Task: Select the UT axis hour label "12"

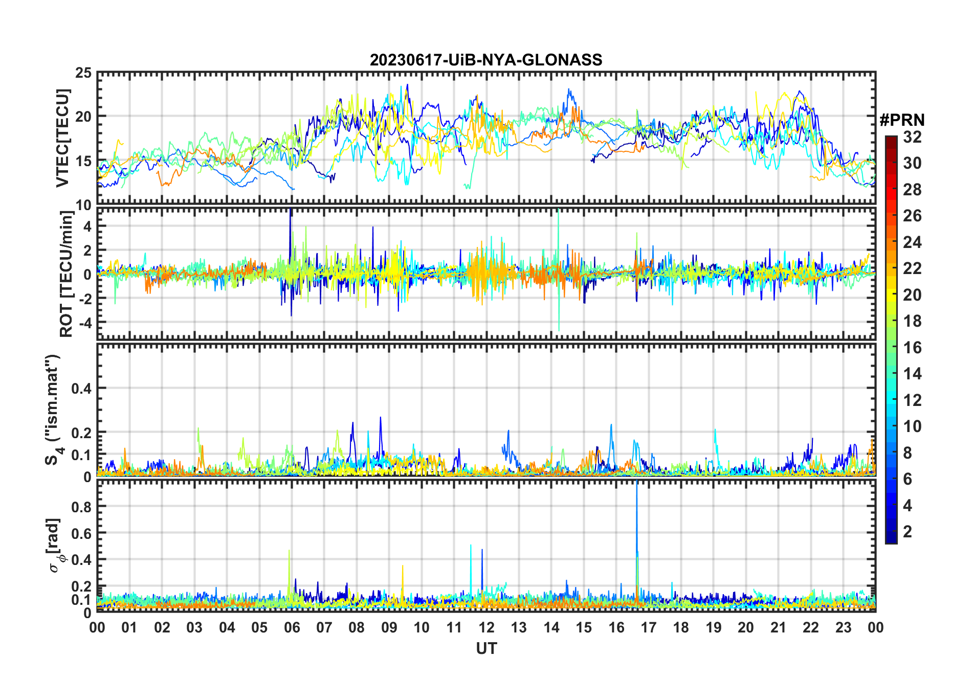Action: point(487,627)
